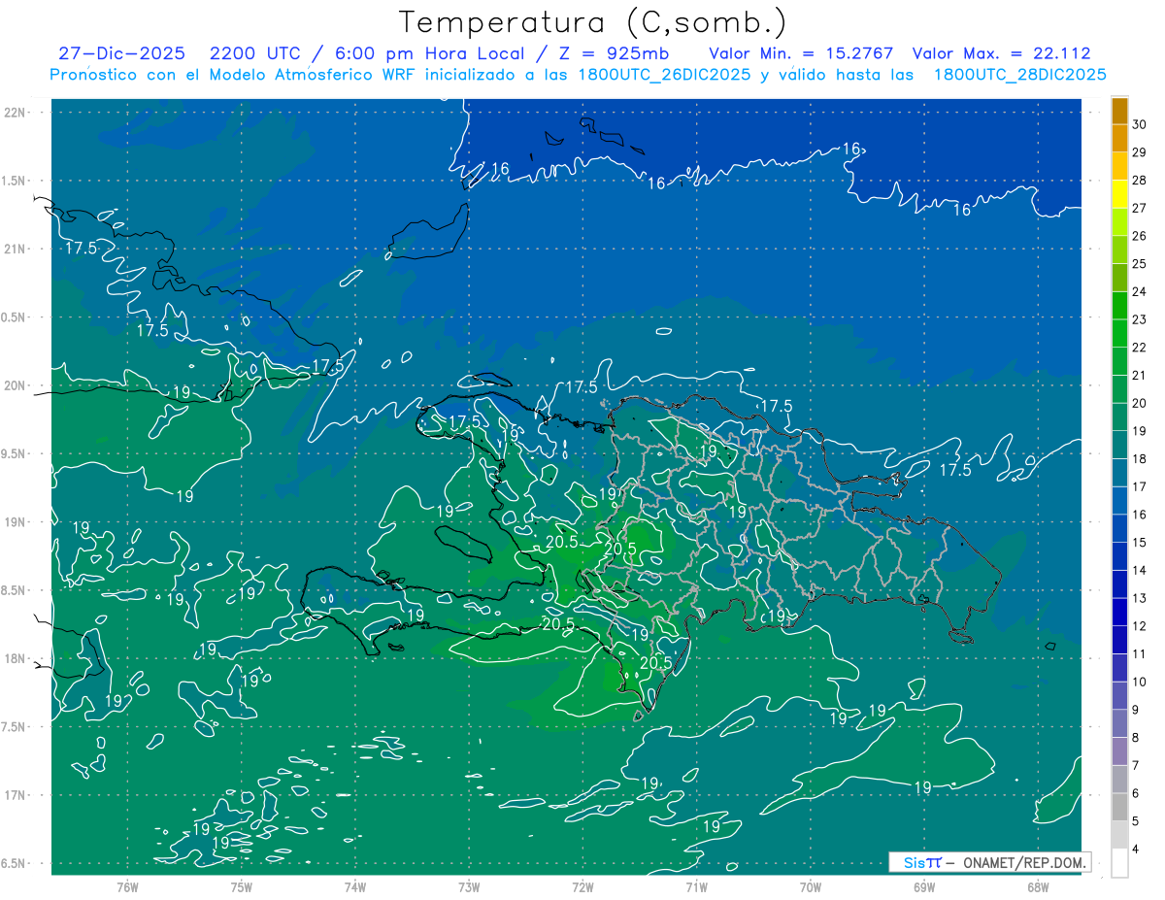Click valid-until time '1800UTC_28DIC2025'
The height and width of the screenshot is (900, 1165).
(x=1019, y=75)
